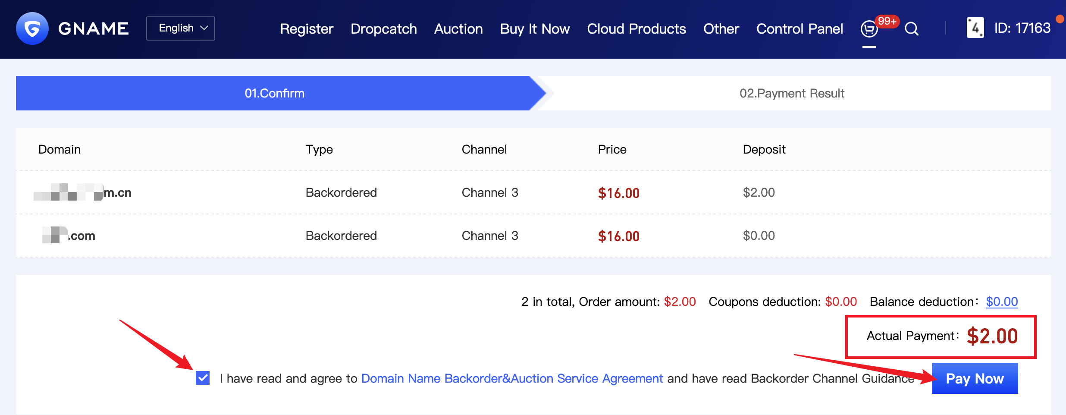
Task: Click the search magnifier icon
Action: point(911,29)
